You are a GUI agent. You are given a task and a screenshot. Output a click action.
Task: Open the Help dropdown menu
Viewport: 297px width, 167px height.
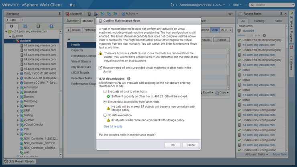click(x=237, y=5)
